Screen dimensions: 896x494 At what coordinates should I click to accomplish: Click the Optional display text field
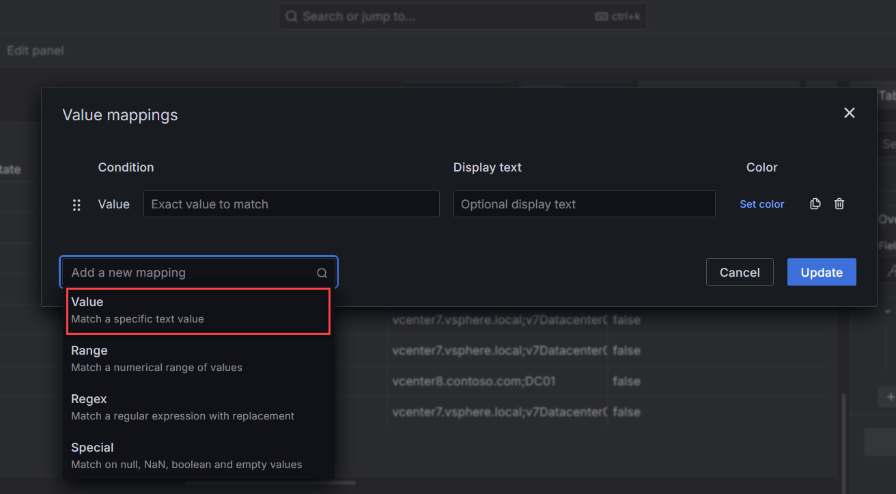click(x=584, y=204)
